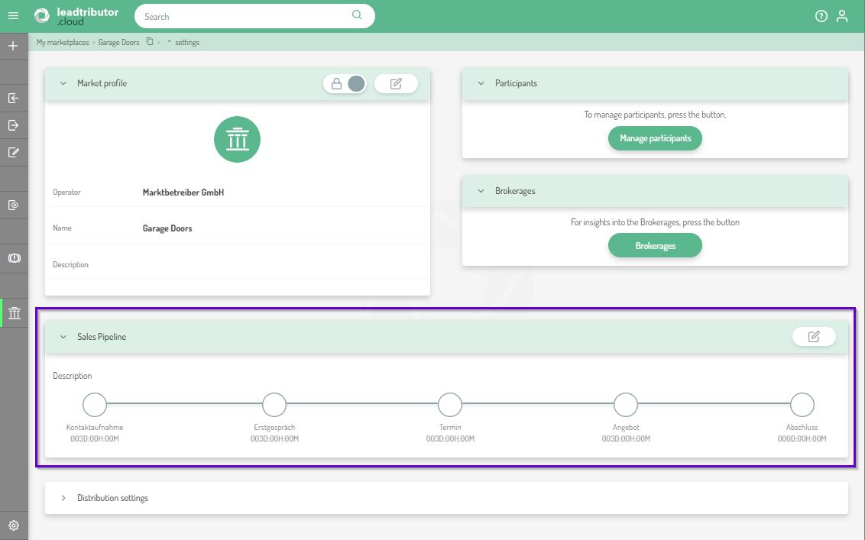Edit the Sales Pipeline
The image size is (865, 540).
(x=814, y=337)
